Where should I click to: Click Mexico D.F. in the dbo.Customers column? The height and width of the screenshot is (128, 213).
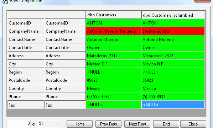coord(113,64)
